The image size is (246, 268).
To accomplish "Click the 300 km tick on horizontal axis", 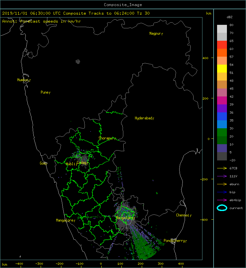I will tap(161, 264).
